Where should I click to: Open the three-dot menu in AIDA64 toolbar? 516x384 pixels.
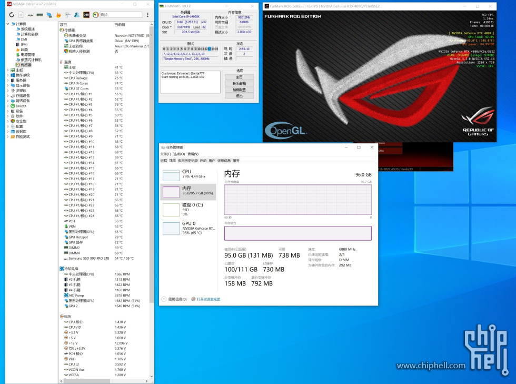(x=147, y=15)
